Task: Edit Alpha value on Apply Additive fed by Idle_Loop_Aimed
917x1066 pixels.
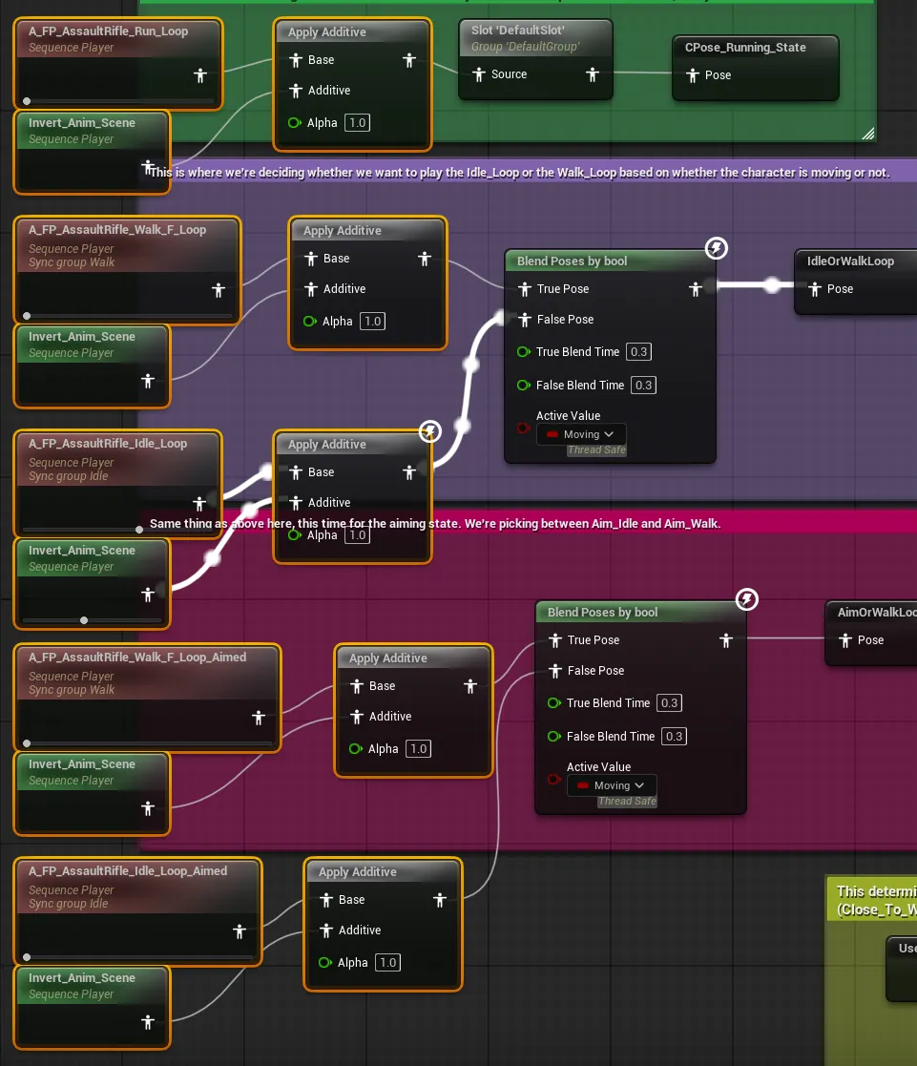Action: coord(387,963)
